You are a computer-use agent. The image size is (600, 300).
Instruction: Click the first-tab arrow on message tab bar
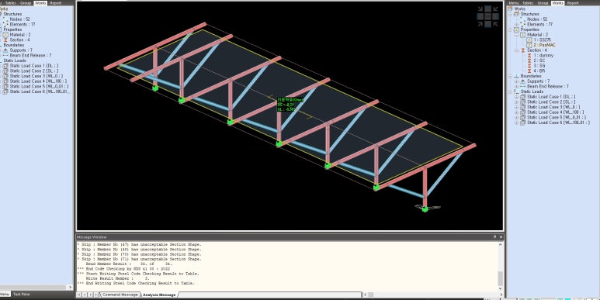coord(79,295)
